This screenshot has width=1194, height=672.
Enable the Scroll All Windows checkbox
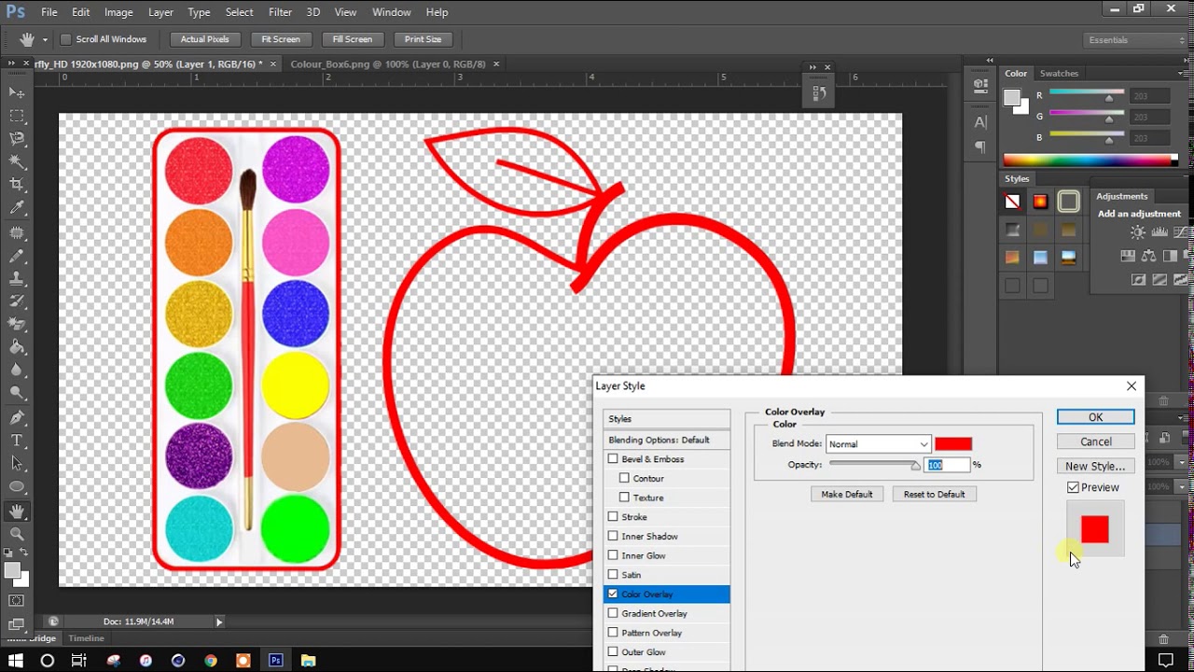point(65,39)
